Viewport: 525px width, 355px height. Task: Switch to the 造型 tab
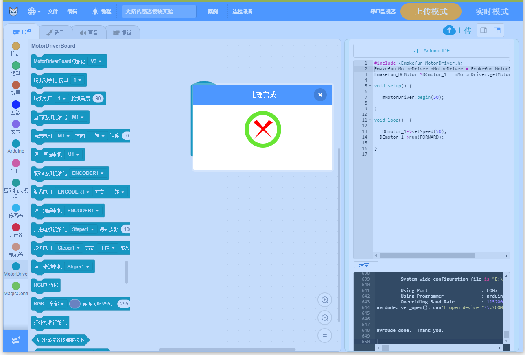pos(56,33)
